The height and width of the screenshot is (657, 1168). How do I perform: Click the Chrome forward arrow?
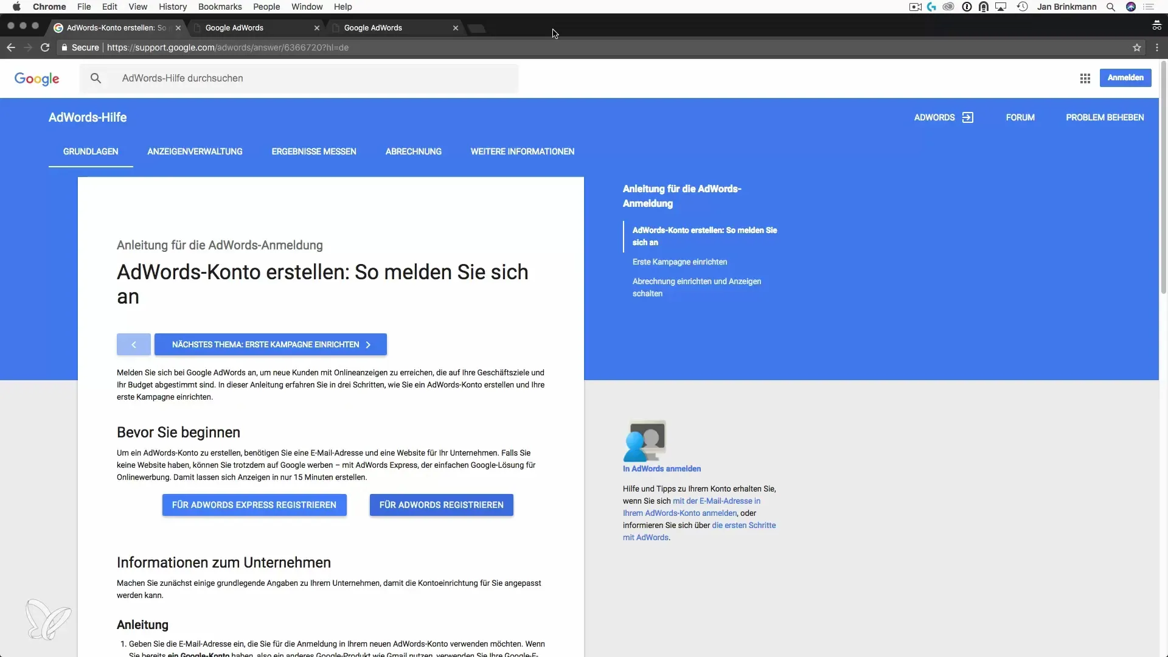28,47
